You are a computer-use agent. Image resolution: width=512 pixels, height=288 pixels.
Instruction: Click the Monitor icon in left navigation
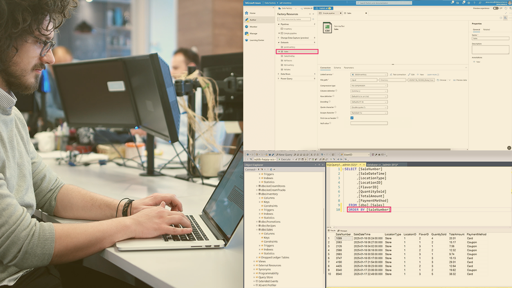(x=246, y=27)
